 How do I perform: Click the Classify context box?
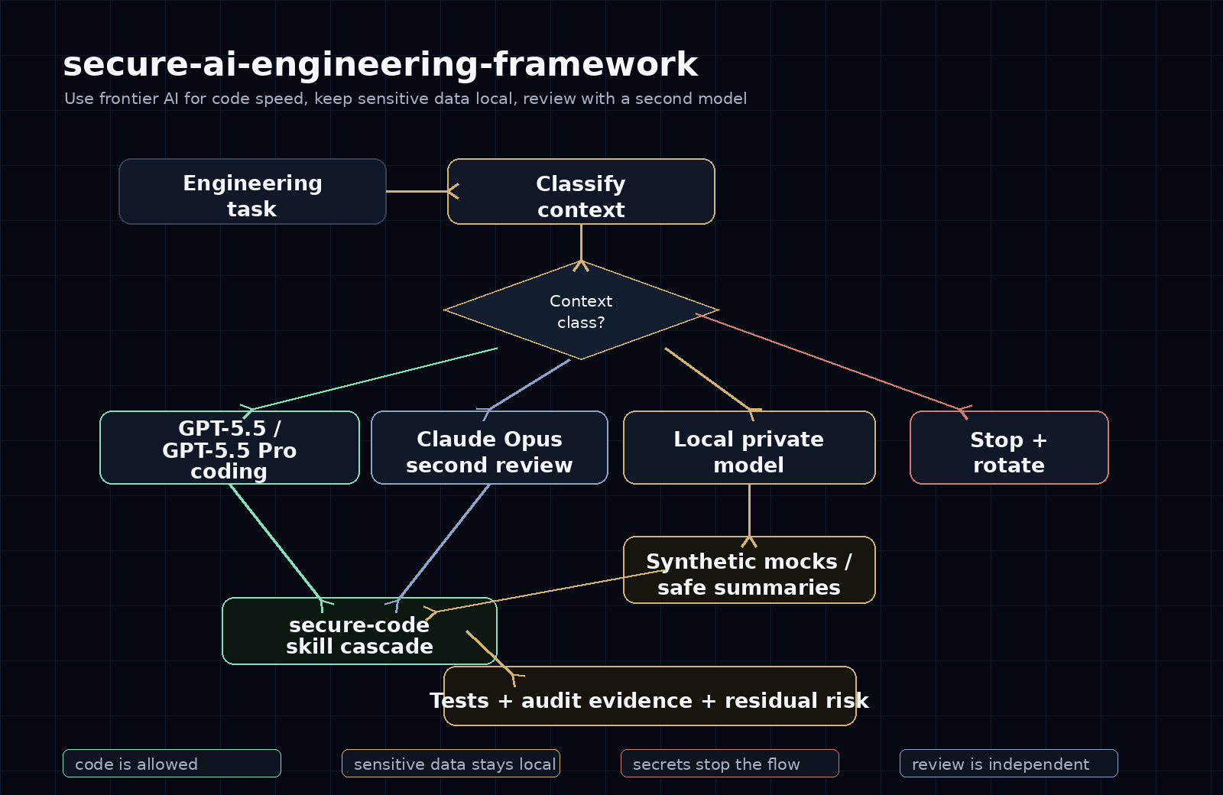pos(581,191)
